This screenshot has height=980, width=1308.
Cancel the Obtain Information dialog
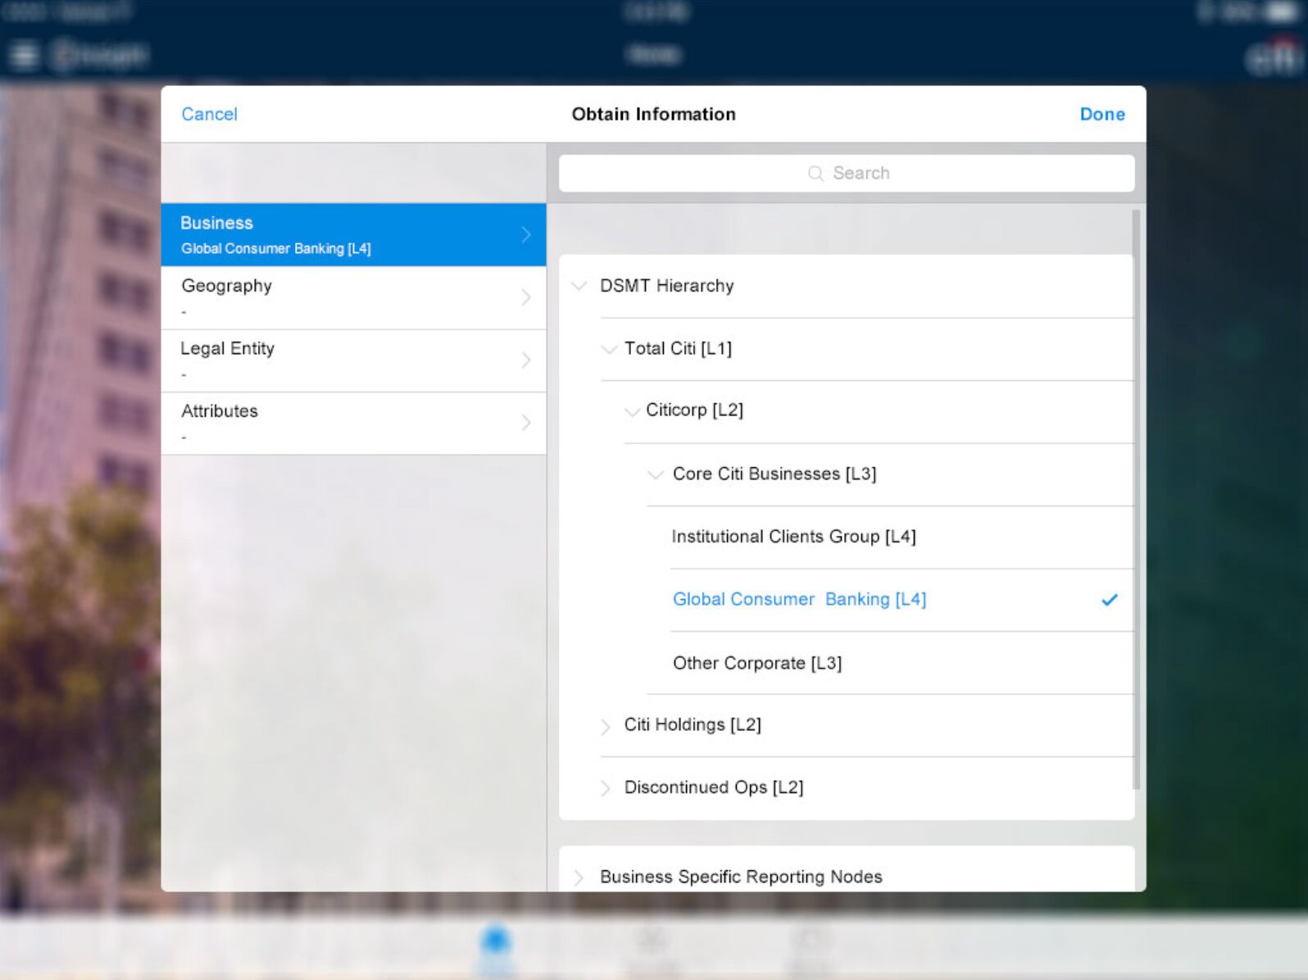tap(209, 114)
